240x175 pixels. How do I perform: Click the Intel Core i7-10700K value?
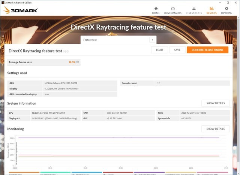[117, 113]
